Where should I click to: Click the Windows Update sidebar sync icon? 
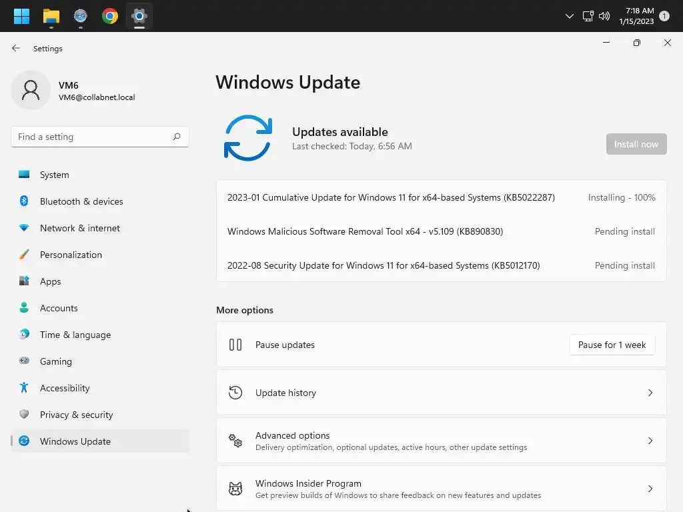[24, 441]
